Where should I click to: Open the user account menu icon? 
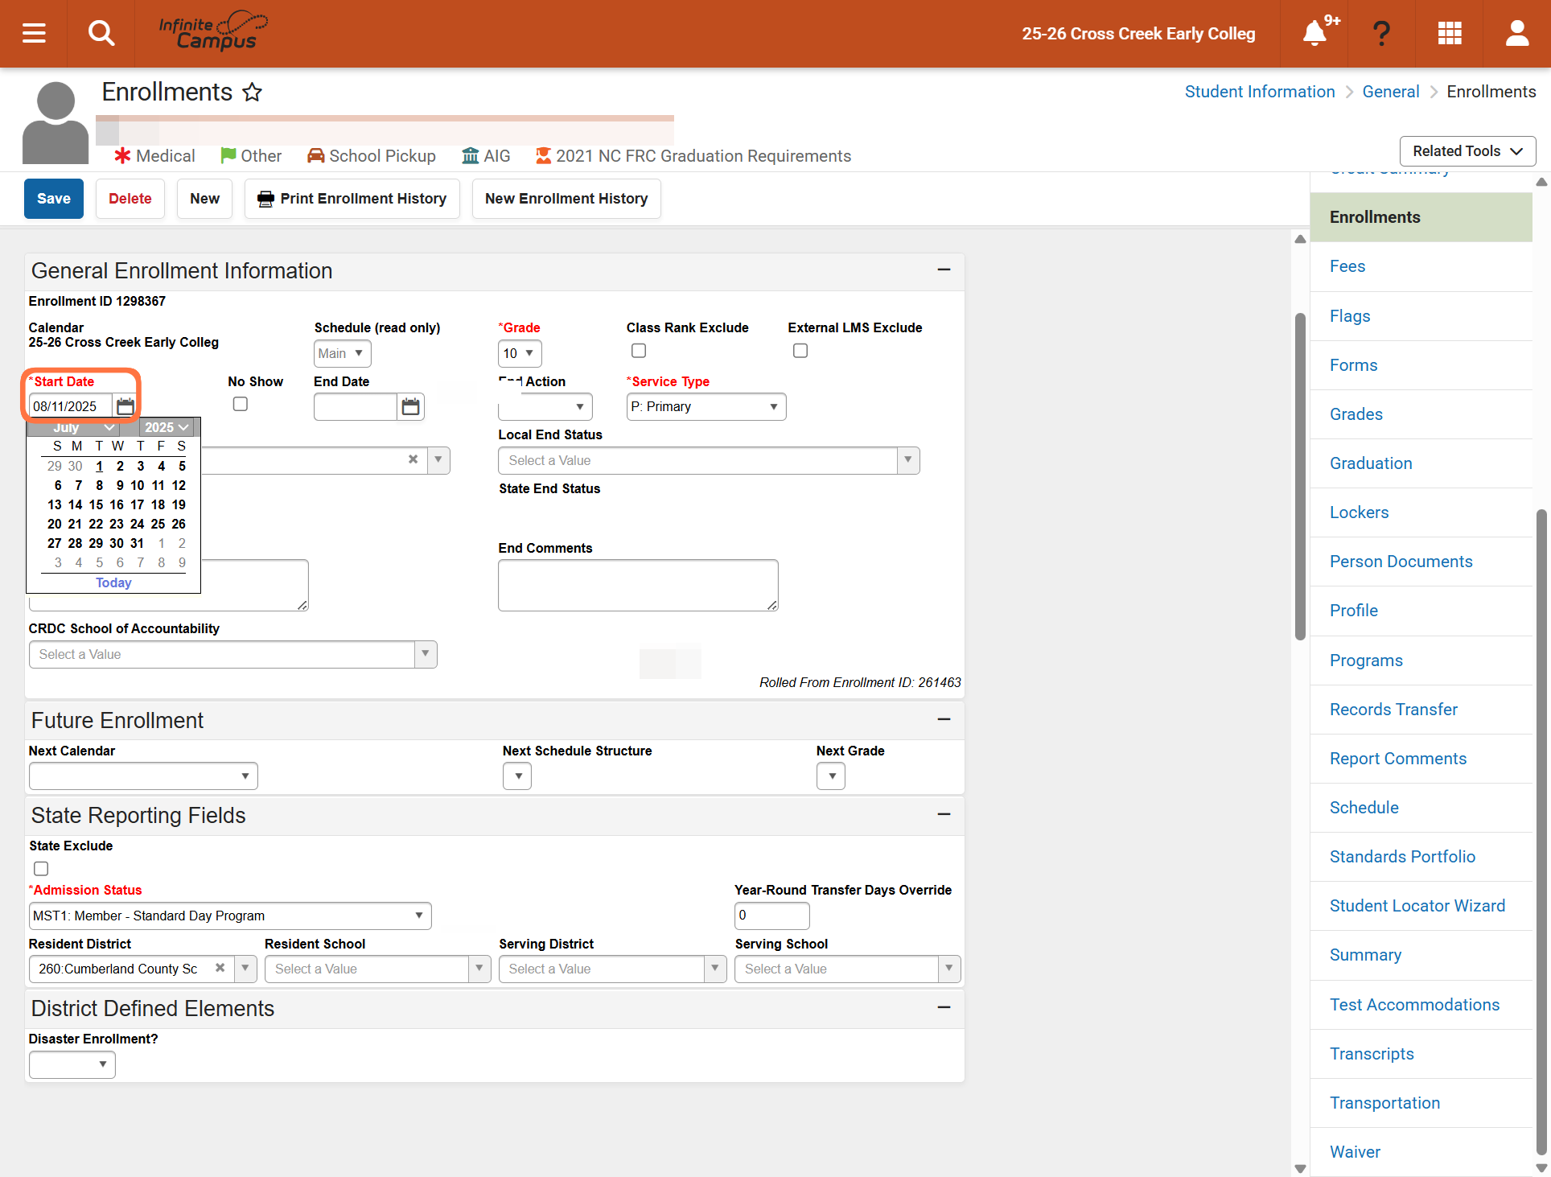(1517, 33)
